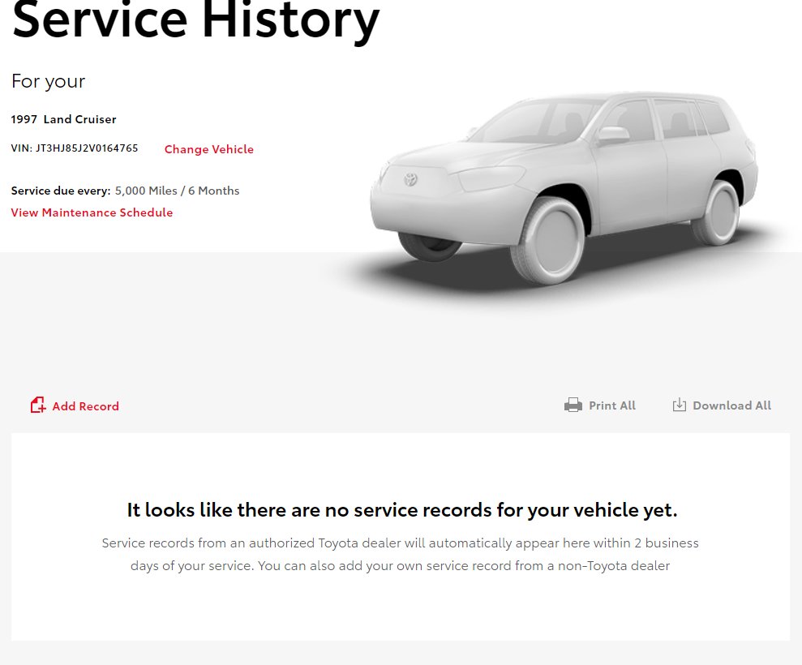
Task: Click the 5,000 Miles / 6 Months value
Action: point(177,191)
